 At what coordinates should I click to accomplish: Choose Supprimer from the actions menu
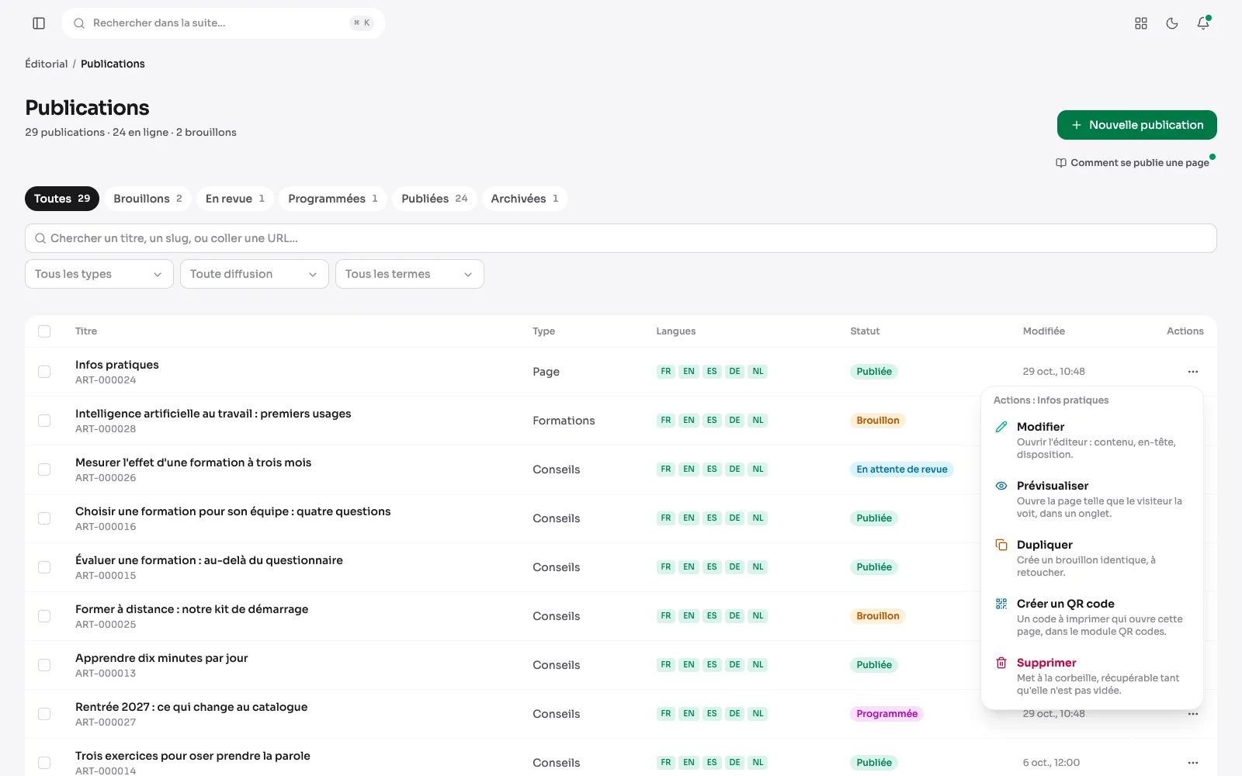click(1092, 676)
